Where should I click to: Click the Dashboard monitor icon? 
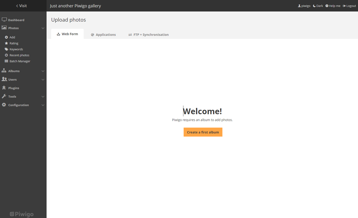click(4, 19)
